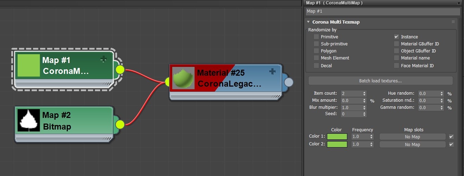Enable Decal randomize checkbox
Viewport: 464px width, 176px height.
pyautogui.click(x=316, y=65)
